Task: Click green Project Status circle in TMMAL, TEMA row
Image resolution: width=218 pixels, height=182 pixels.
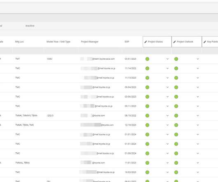Action: [147, 163]
